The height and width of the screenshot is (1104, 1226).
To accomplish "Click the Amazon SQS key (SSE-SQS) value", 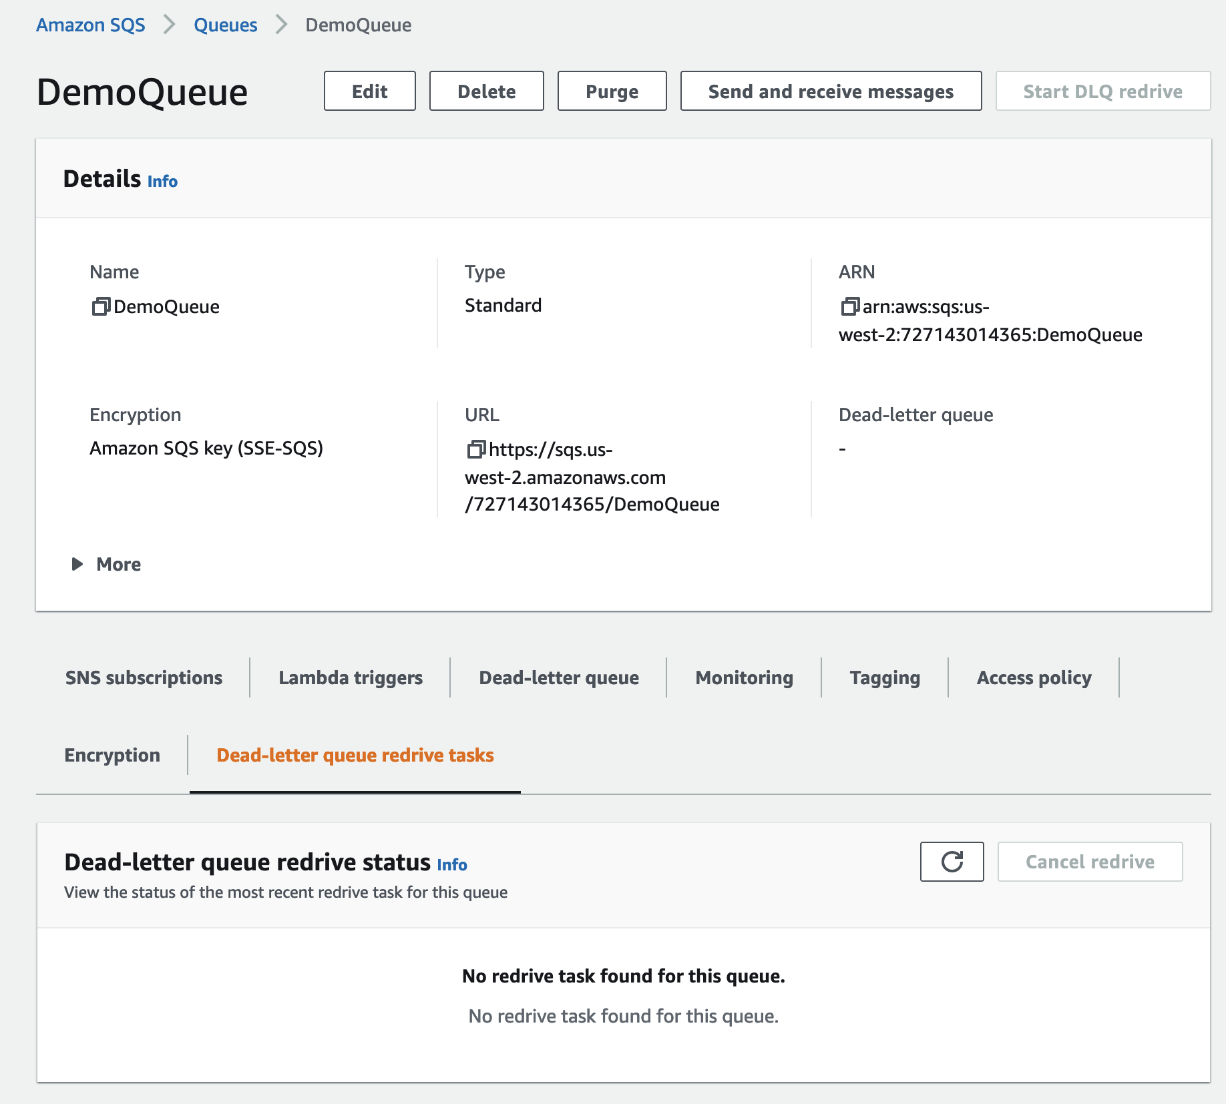I will pyautogui.click(x=206, y=448).
